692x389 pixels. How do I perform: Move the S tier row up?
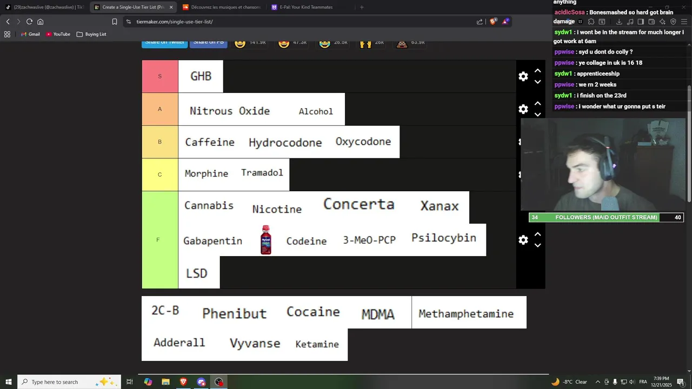tap(537, 71)
